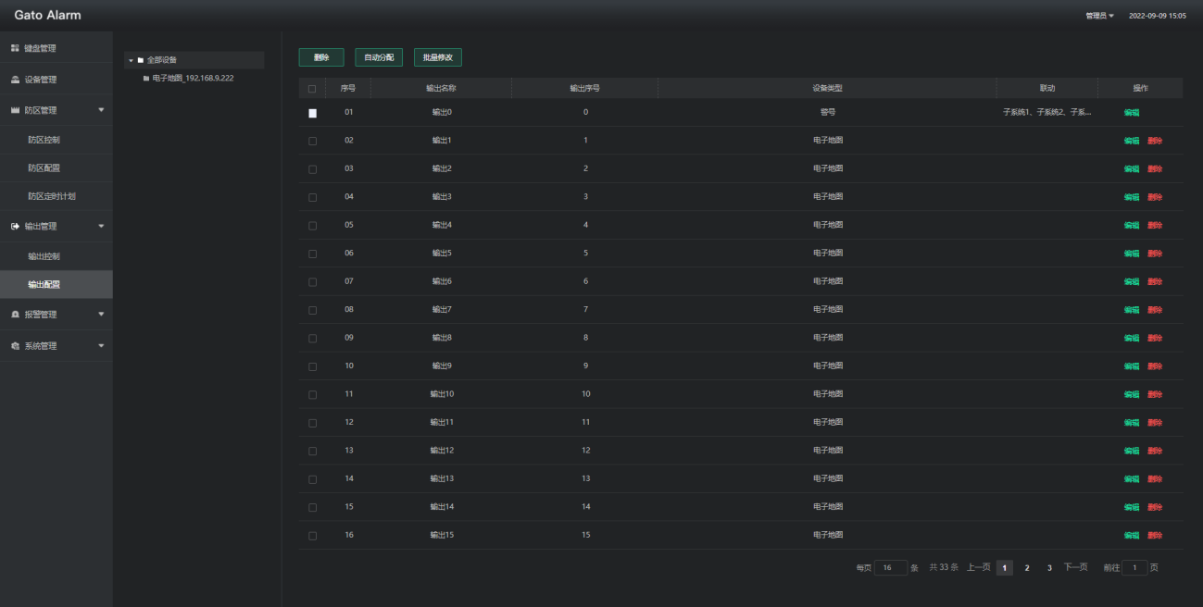Collapse the 全部设备 tree node arrow

132,60
